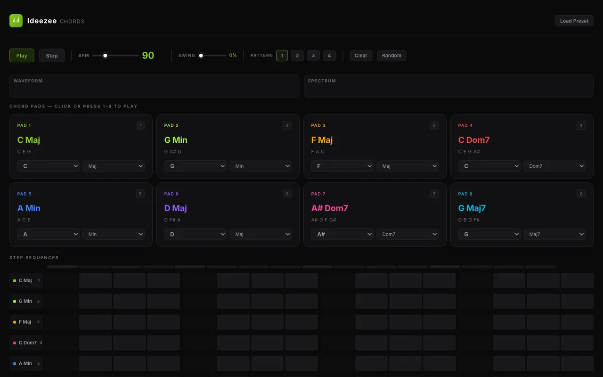This screenshot has height=377, width=603.
Task: Click the green Ideezee logo icon
Action: (x=16, y=21)
